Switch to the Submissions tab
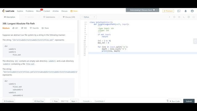 pyautogui.click(x=49, y=17)
